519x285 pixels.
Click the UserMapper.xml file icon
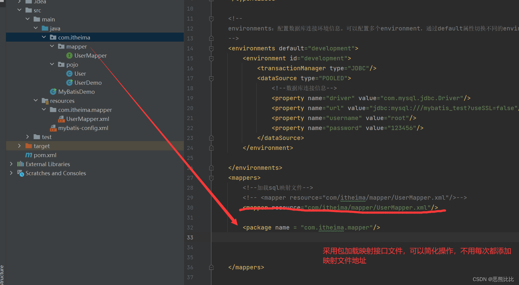coord(61,119)
